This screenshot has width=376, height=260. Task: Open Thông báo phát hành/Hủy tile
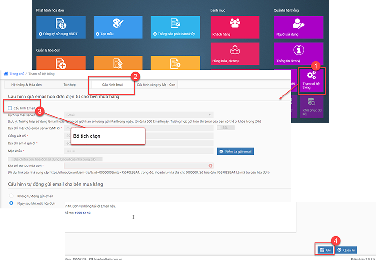175,27
